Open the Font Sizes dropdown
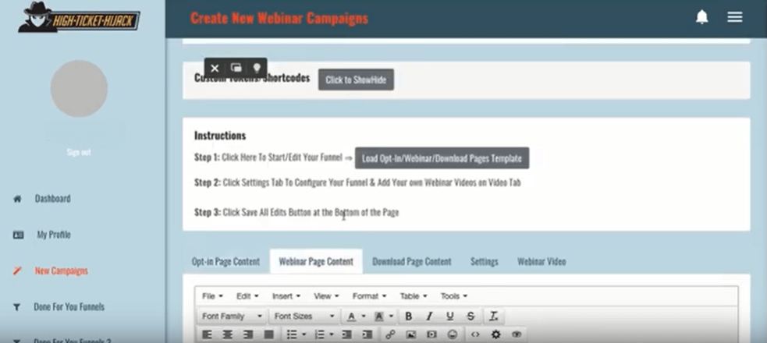Screen dimensions: 767x343 coord(304,316)
